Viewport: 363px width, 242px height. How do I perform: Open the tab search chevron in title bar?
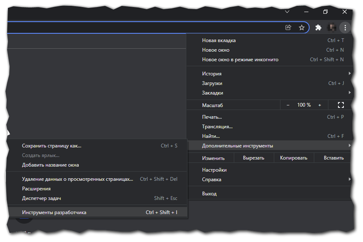click(287, 12)
